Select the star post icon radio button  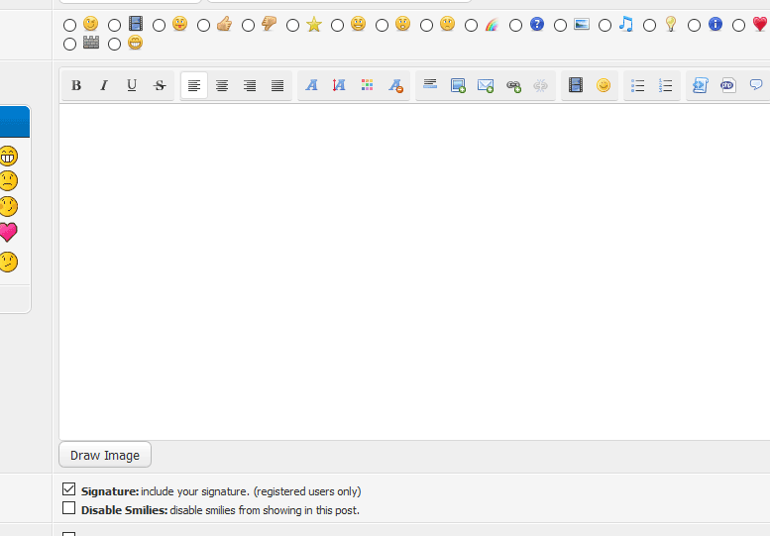(x=293, y=25)
